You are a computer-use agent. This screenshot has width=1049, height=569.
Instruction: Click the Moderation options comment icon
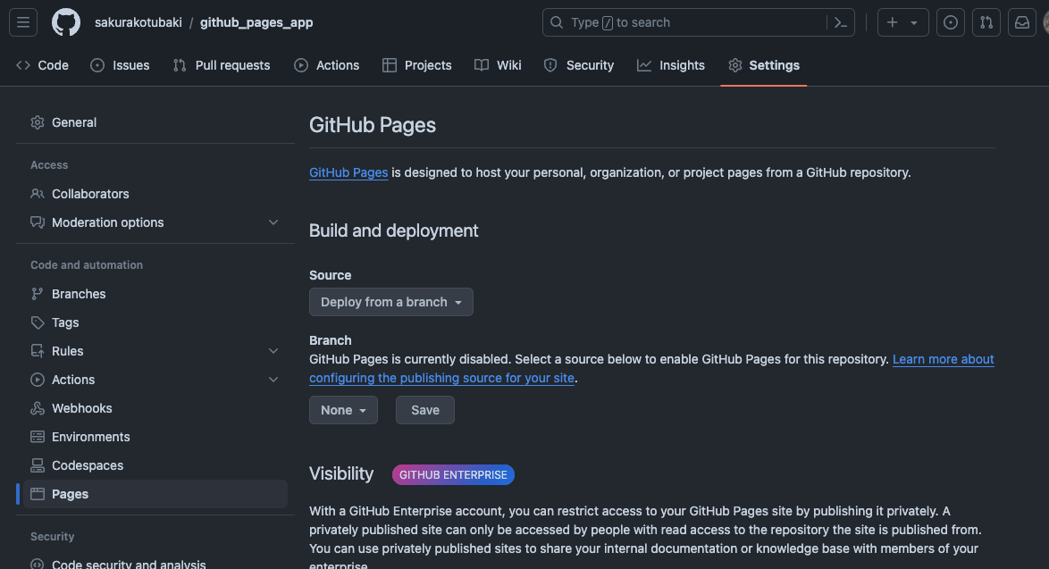38,222
